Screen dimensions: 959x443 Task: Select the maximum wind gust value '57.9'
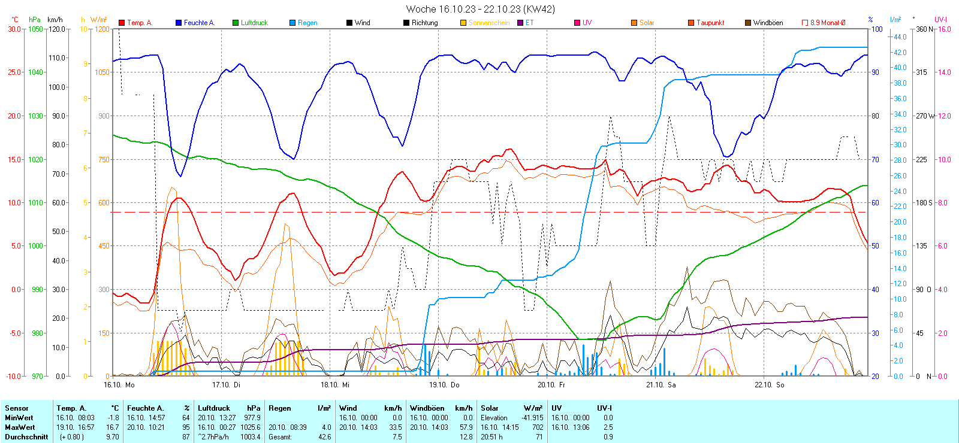pos(466,427)
